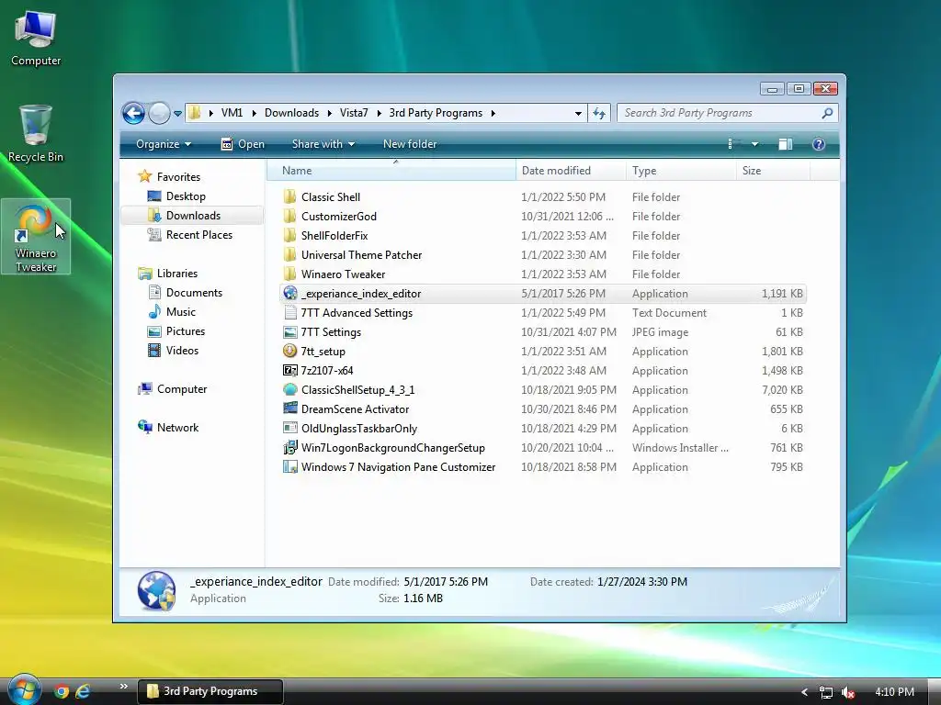The height and width of the screenshot is (705, 941).
Task: Select the Win7LogonBackgroundChangerSetup installer icon
Action: click(289, 447)
